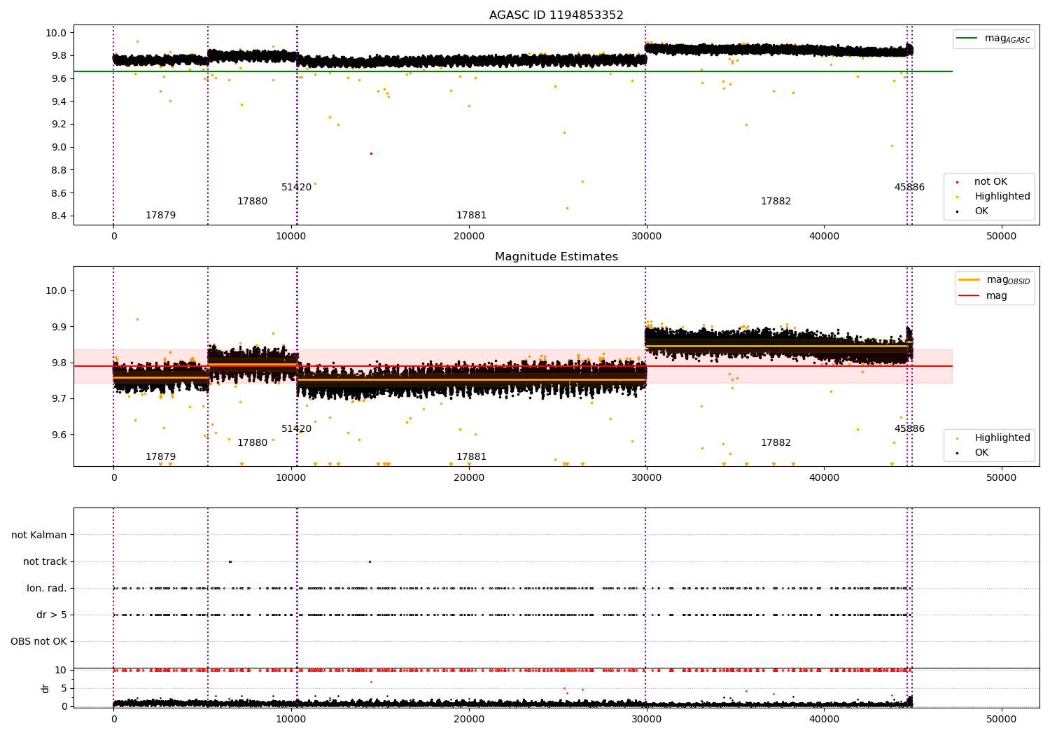Click obsid label 17881 in top plot
Screen dimensions: 1050x735
pyautogui.click(x=471, y=216)
